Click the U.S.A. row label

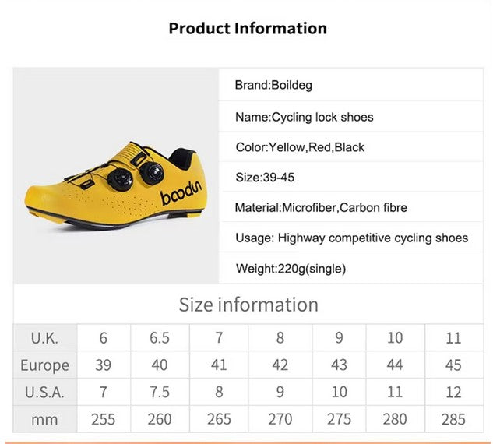tap(44, 392)
